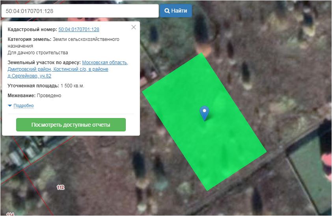Expand the Подробно details section
The width and height of the screenshot is (332, 216).
click(x=23, y=106)
